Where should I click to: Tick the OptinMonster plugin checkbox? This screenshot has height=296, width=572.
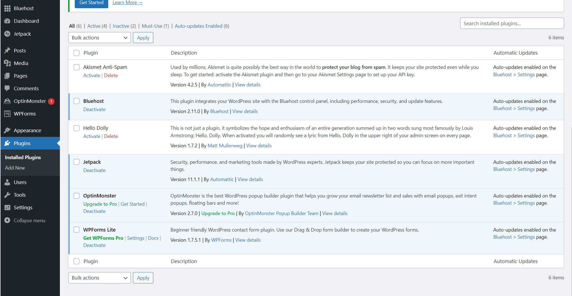tap(77, 196)
